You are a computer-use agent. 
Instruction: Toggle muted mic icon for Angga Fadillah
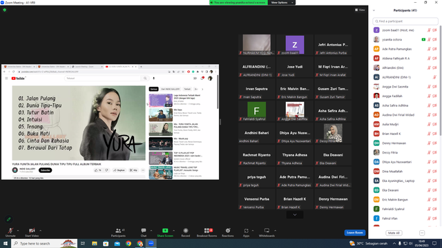tap(429, 96)
